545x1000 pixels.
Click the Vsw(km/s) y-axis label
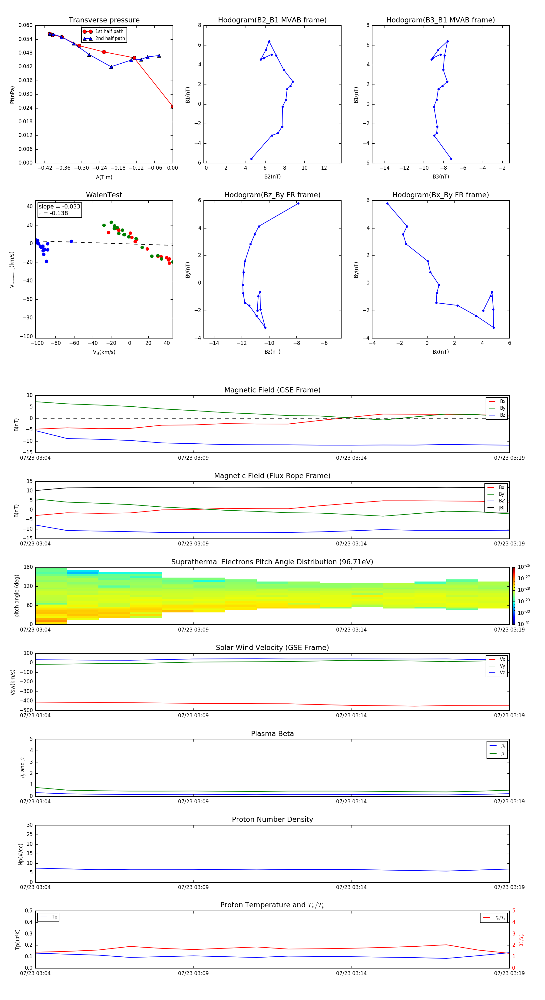tap(12, 682)
